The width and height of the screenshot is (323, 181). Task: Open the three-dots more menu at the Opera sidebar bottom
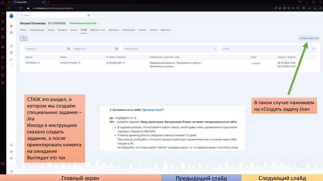point(3,172)
